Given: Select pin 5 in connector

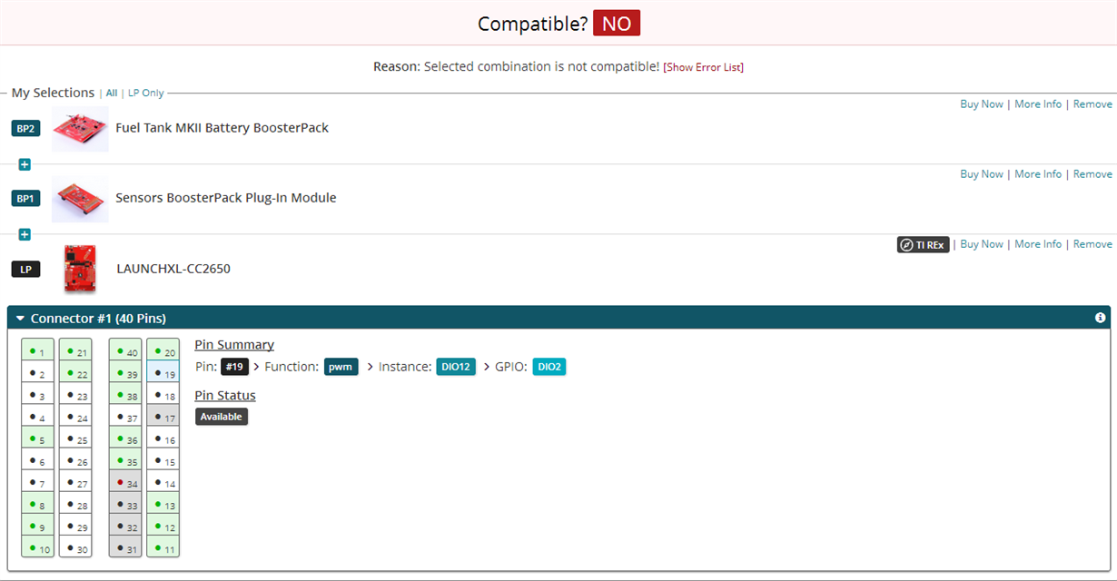Looking at the screenshot, I should tap(38, 439).
